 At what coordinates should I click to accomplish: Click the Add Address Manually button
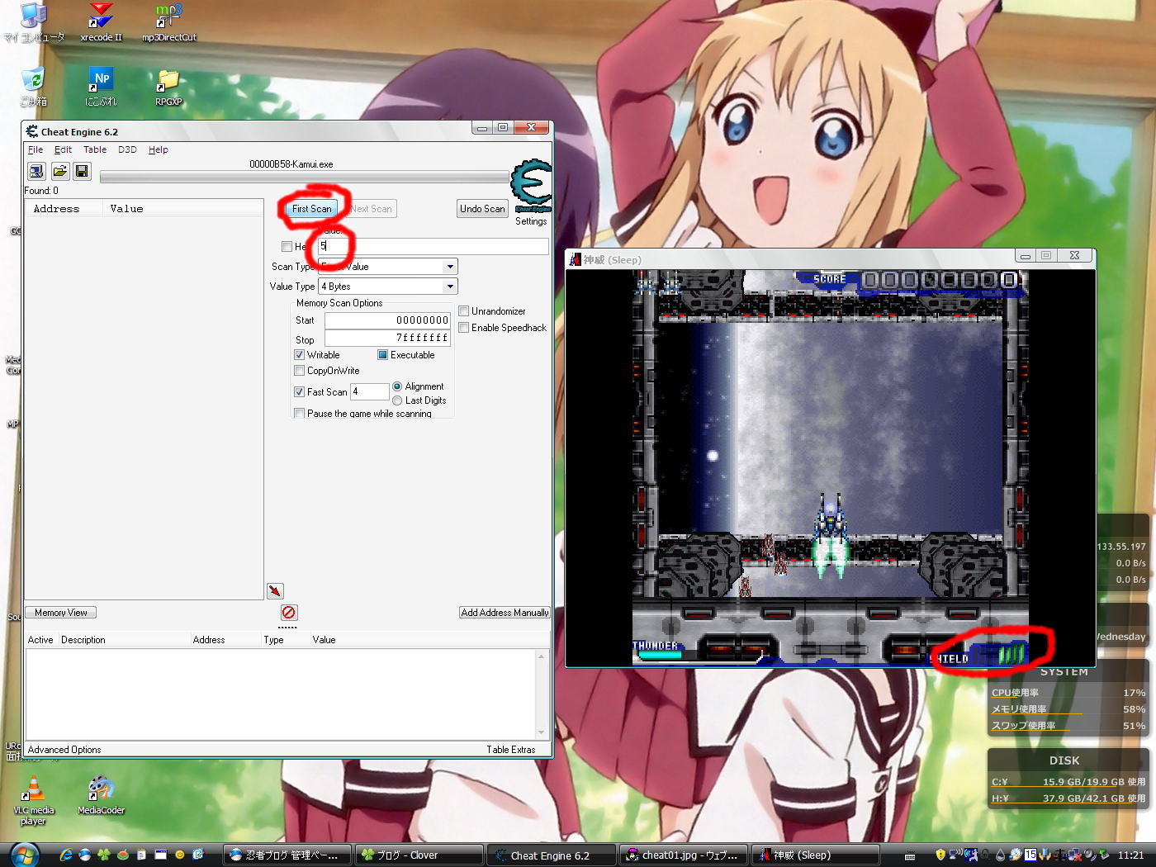point(505,613)
